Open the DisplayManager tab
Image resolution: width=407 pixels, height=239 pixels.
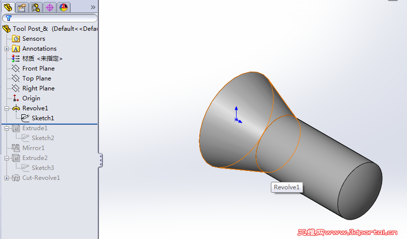pyautogui.click(x=64, y=7)
